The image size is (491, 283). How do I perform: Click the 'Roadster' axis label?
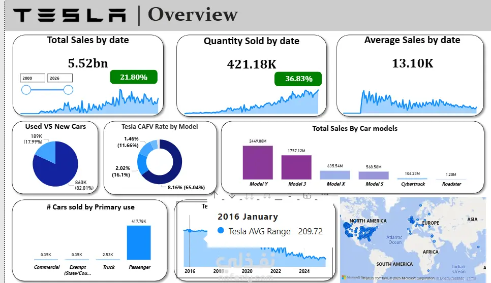[451, 184]
